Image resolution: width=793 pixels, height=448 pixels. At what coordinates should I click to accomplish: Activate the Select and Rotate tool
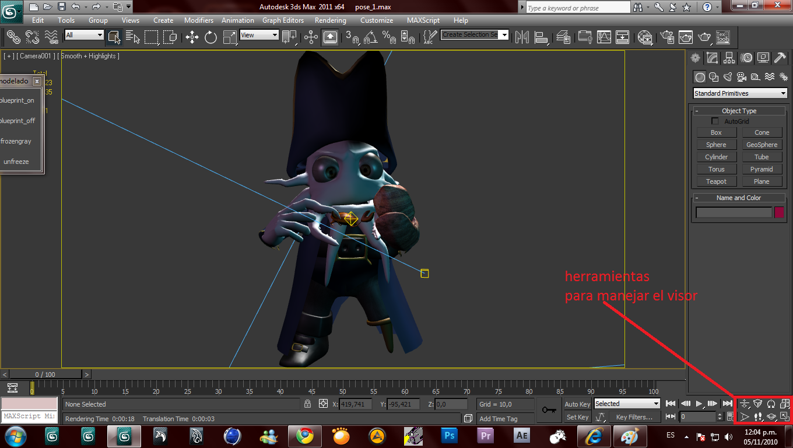(211, 37)
